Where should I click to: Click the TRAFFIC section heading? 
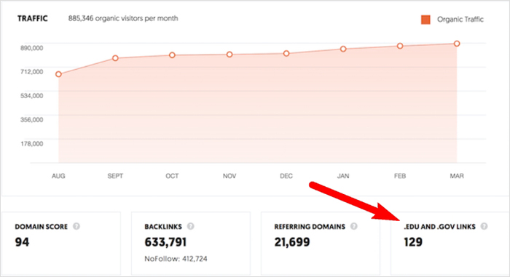click(33, 18)
